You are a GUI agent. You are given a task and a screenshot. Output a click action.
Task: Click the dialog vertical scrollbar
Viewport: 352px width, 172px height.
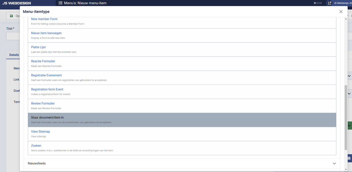[346, 118]
